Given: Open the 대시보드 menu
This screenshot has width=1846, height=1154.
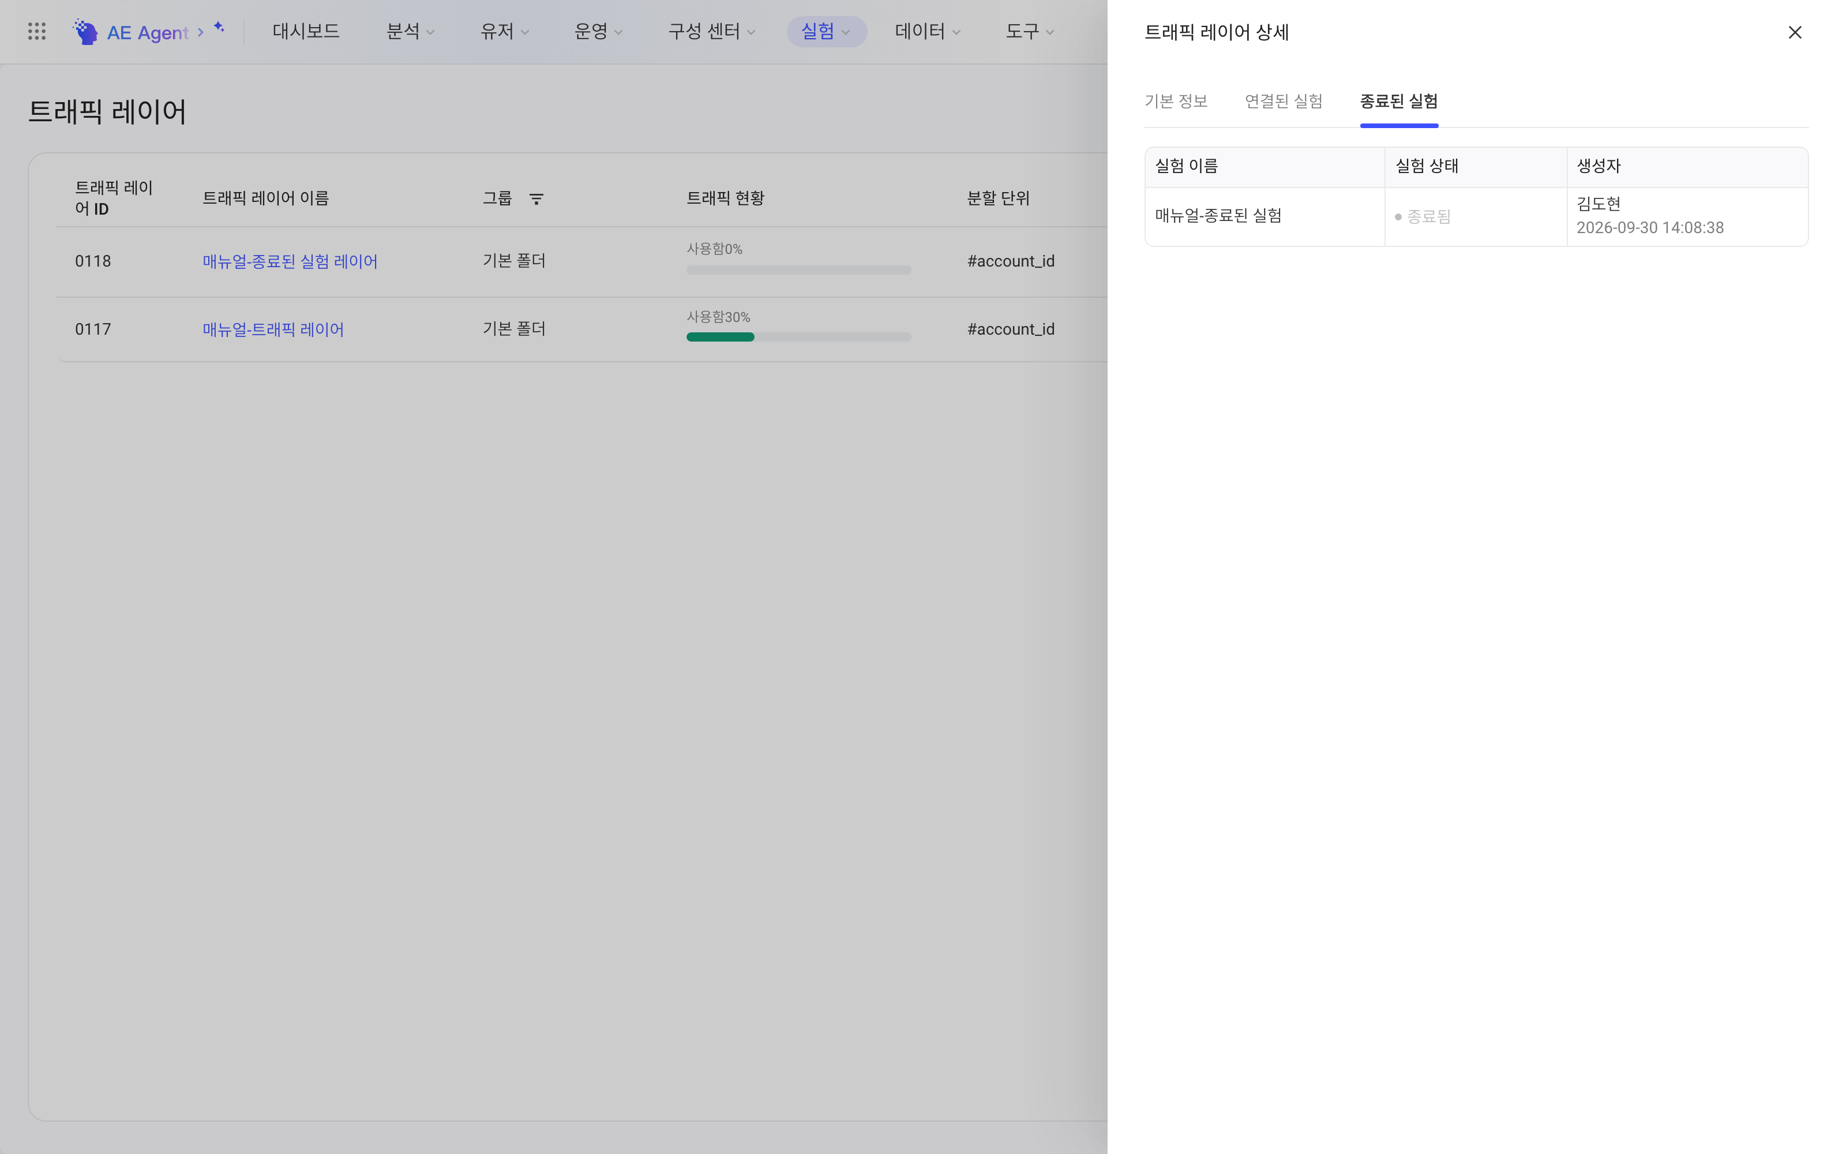Looking at the screenshot, I should pyautogui.click(x=306, y=31).
